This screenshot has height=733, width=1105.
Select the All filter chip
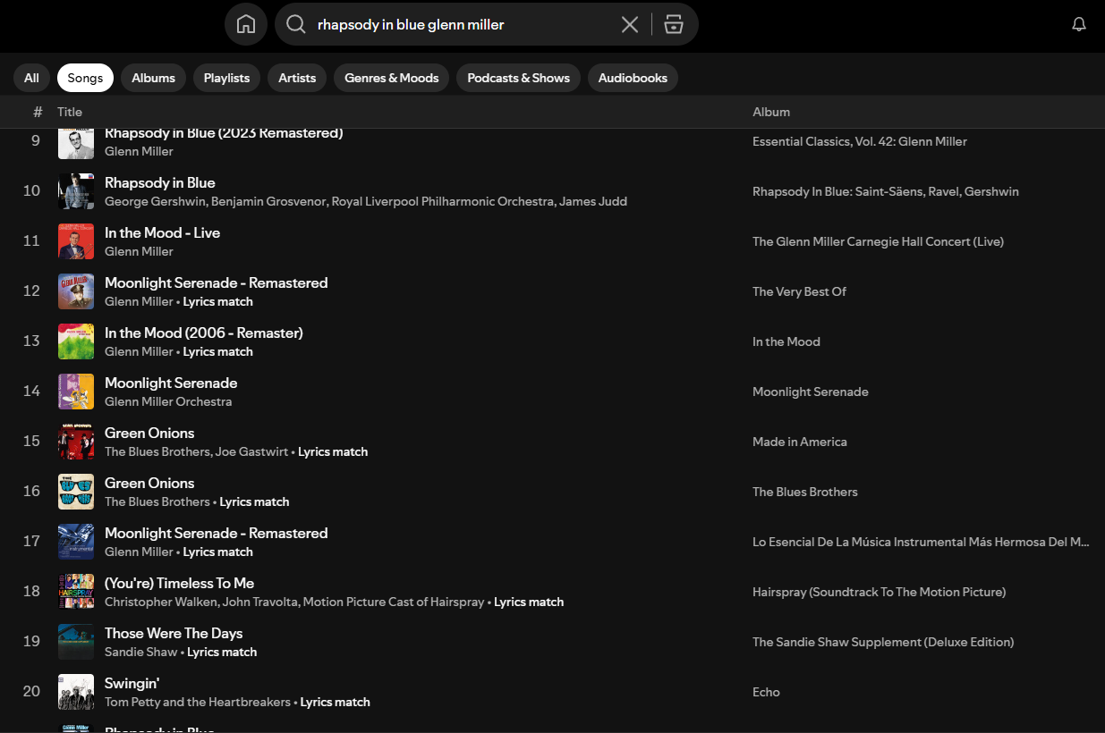31,78
